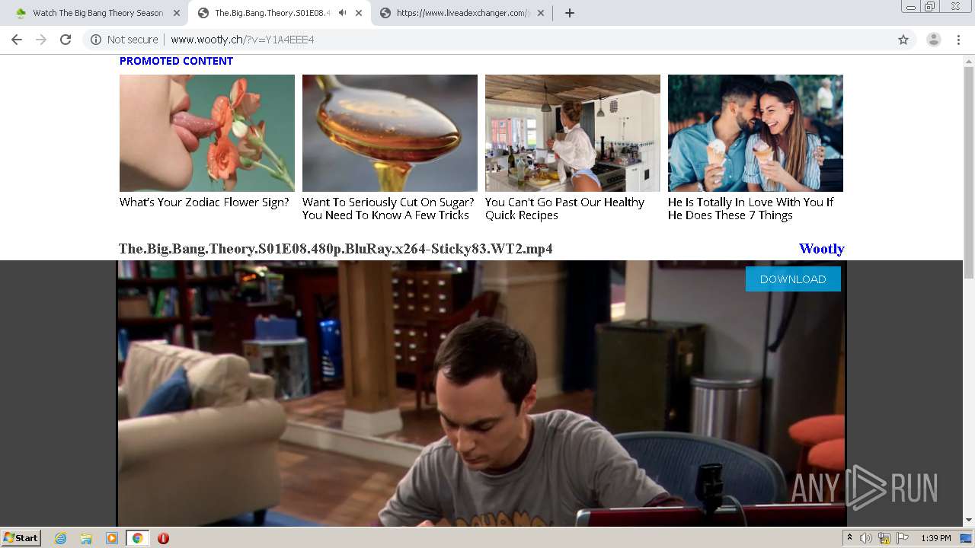Screen dimensions: 975x548
Task: Open a new browser tab
Action: coord(570,13)
